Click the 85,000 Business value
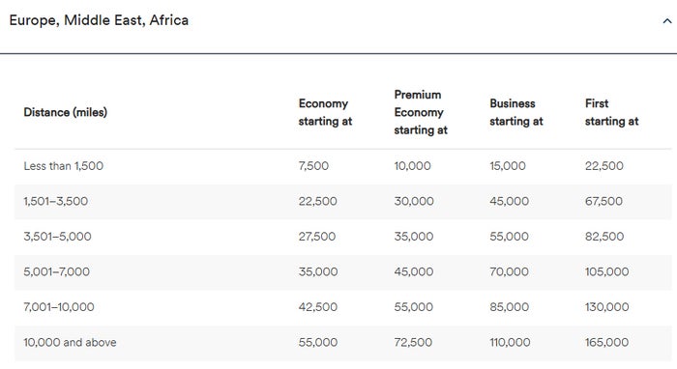The image size is (677, 369). (x=509, y=307)
